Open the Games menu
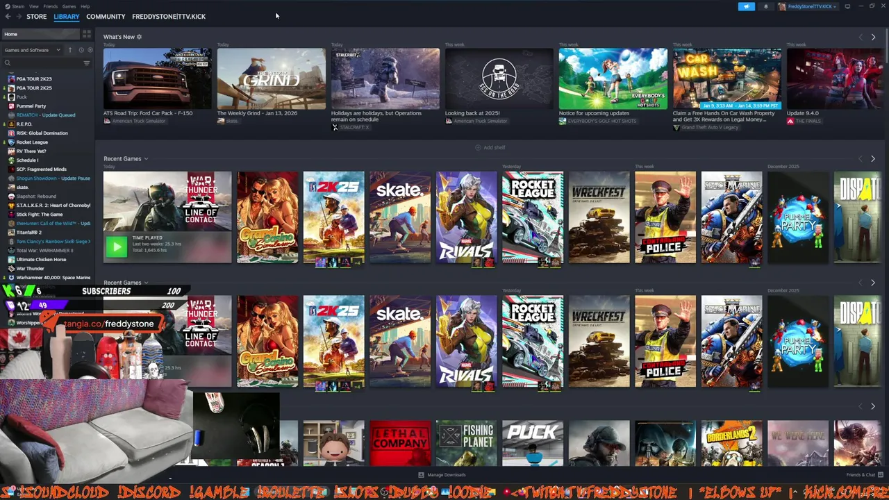The height and width of the screenshot is (500, 889). coord(69,6)
